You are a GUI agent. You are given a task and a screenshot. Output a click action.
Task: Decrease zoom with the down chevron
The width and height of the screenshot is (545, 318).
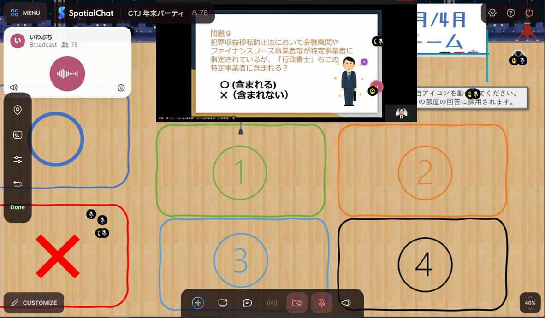coord(530,309)
